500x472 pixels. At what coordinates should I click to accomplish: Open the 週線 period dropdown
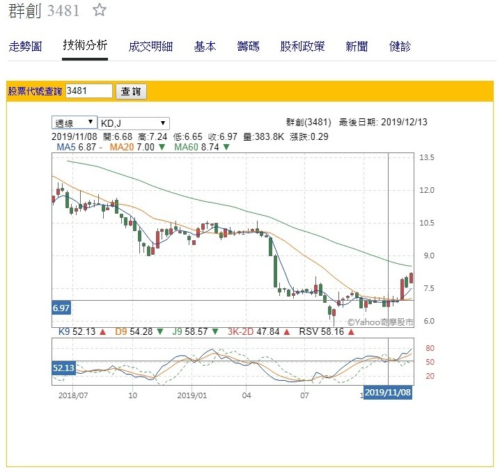75,123
